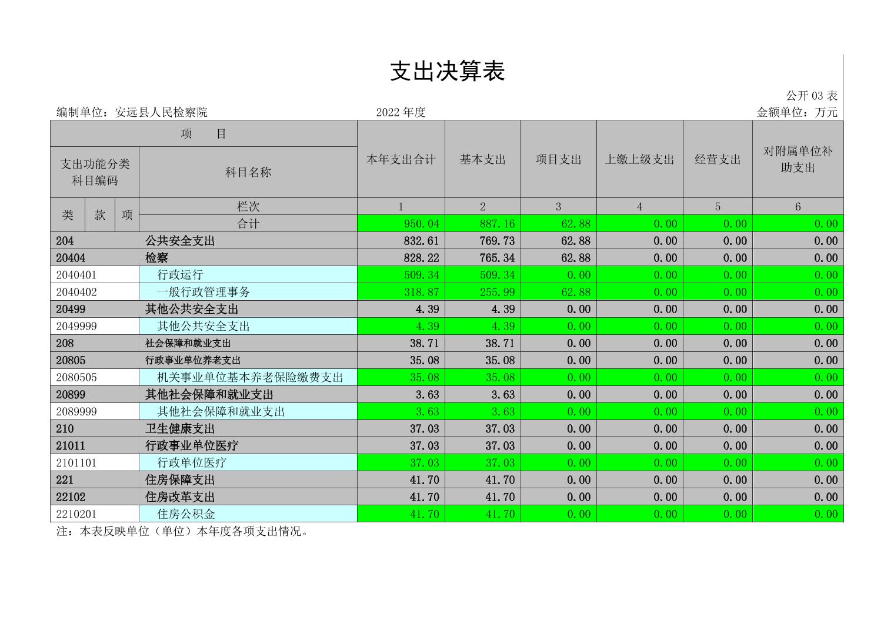
Task: Click code cell 2080505
Action: [x=95, y=377]
